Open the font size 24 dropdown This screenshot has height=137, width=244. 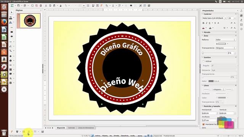[235, 18]
